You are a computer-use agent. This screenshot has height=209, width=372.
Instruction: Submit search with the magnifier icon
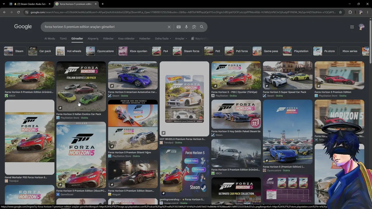coord(202,27)
